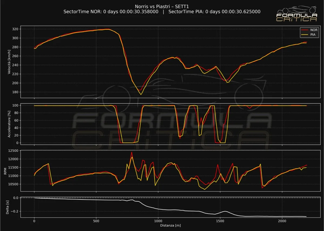Select the yellow PIA legend line
This screenshot has height=231, width=324.
305,35
